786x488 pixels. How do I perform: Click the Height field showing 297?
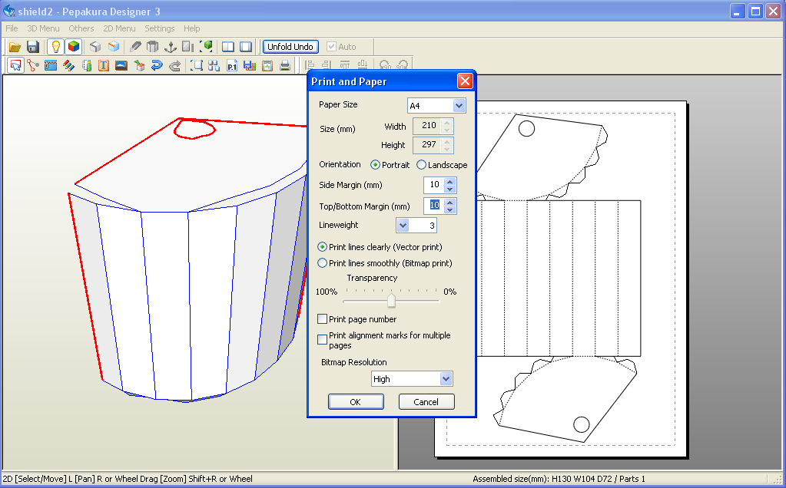tap(429, 145)
